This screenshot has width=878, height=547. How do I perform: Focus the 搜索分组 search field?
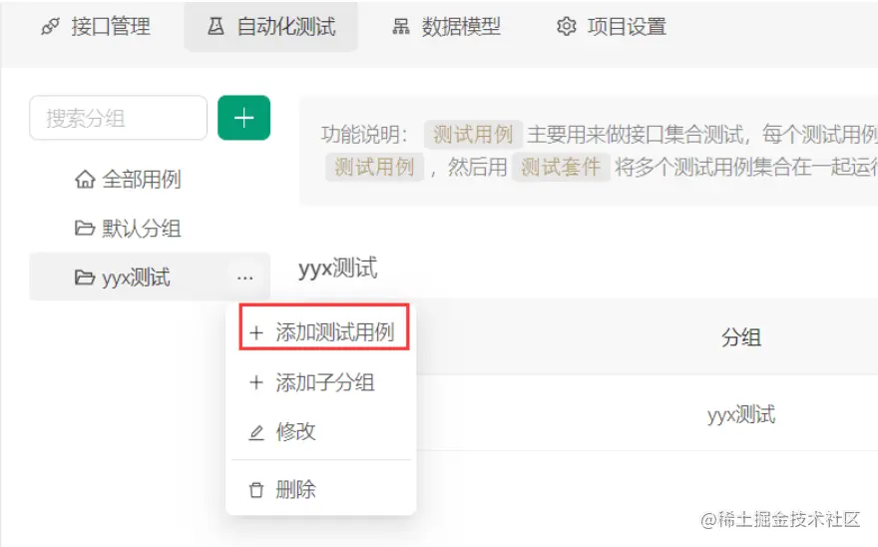(x=118, y=118)
